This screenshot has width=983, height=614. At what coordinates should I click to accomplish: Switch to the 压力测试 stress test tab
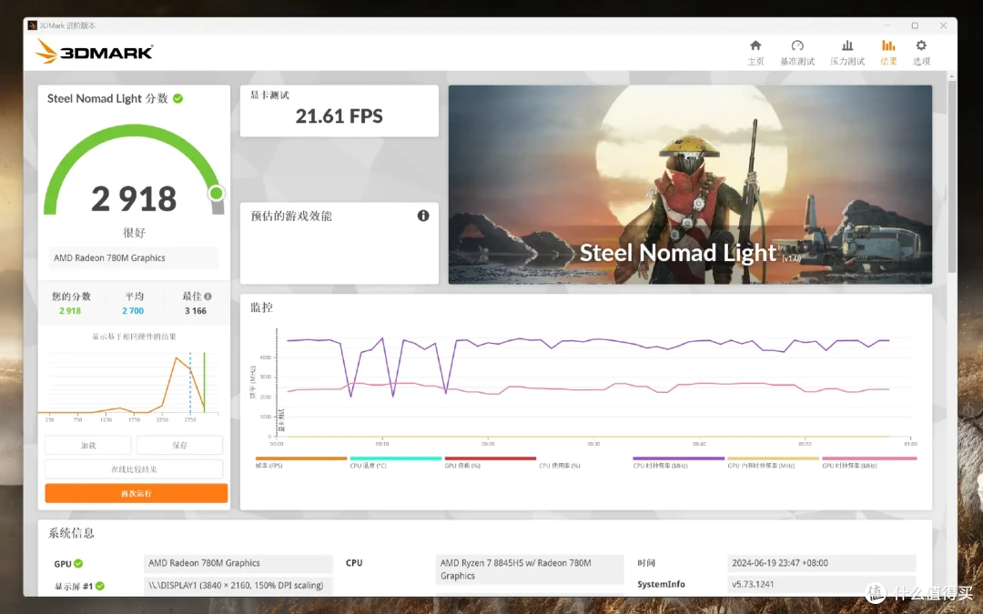tap(847, 53)
